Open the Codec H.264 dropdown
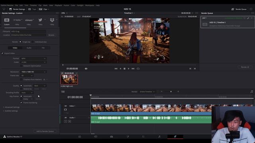 (x=33, y=62)
